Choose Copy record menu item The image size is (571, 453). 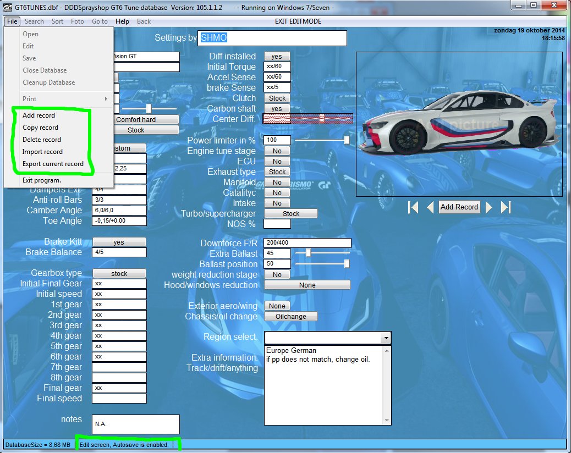pos(40,128)
